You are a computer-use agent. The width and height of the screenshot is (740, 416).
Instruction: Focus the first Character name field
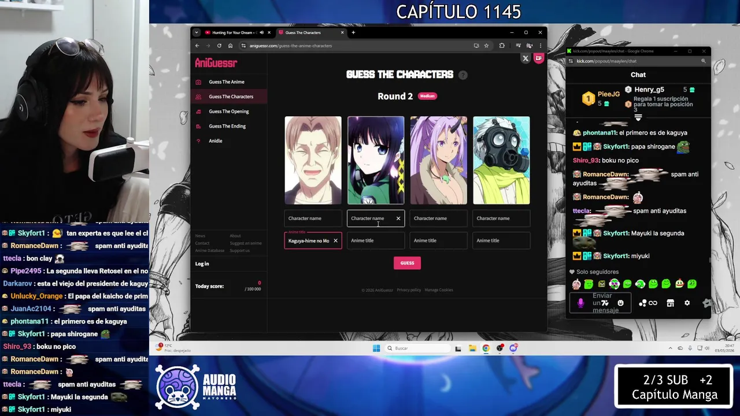pyautogui.click(x=313, y=218)
